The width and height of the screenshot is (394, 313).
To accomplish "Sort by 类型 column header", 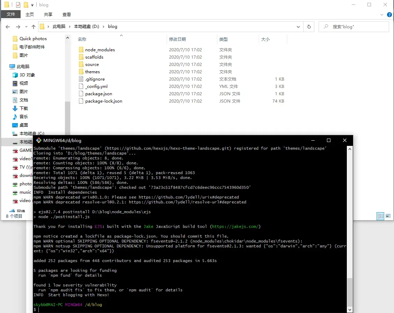I will point(224,39).
